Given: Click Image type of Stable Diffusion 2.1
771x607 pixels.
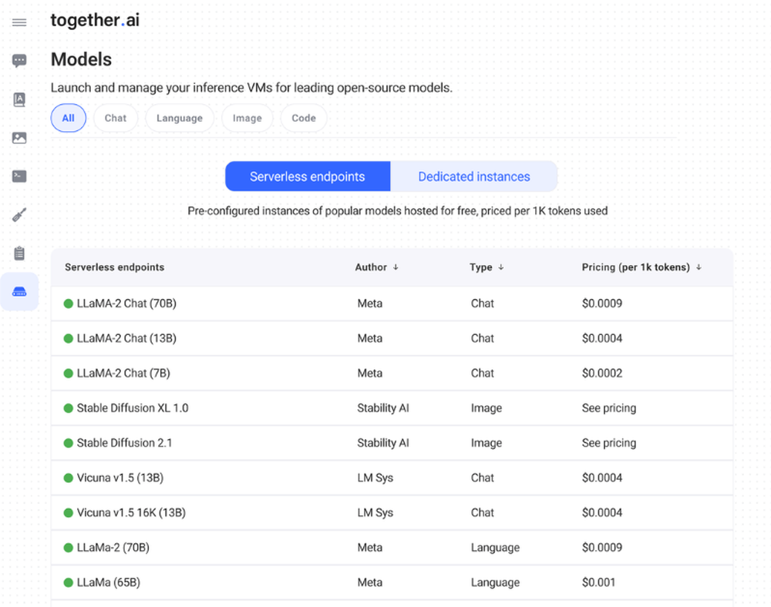Looking at the screenshot, I should [x=487, y=443].
